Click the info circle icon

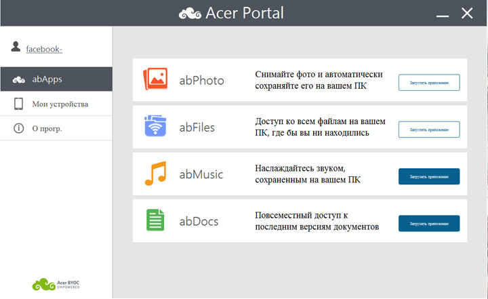[19, 128]
